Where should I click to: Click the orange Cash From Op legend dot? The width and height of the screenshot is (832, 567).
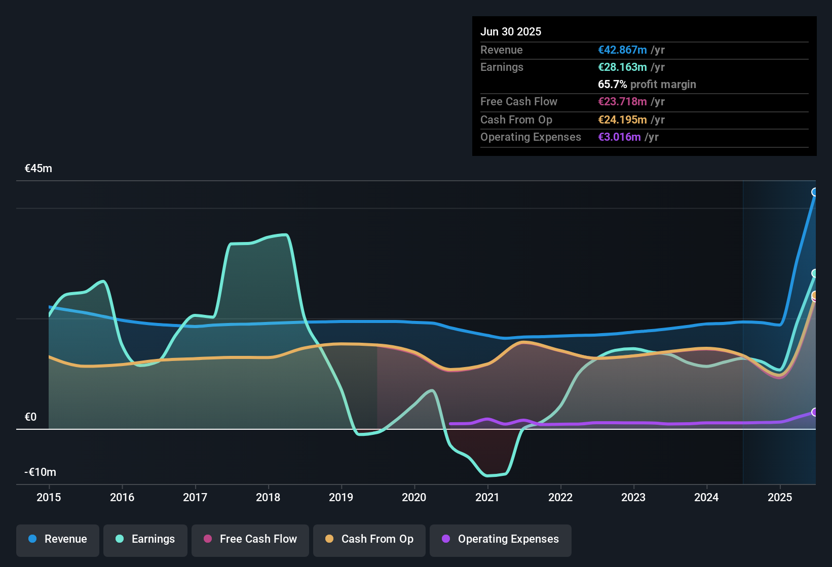[329, 540]
